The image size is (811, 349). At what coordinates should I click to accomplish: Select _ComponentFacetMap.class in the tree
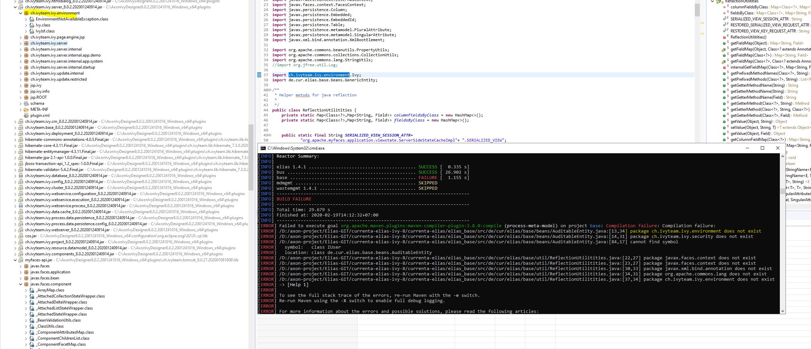(x=61, y=344)
